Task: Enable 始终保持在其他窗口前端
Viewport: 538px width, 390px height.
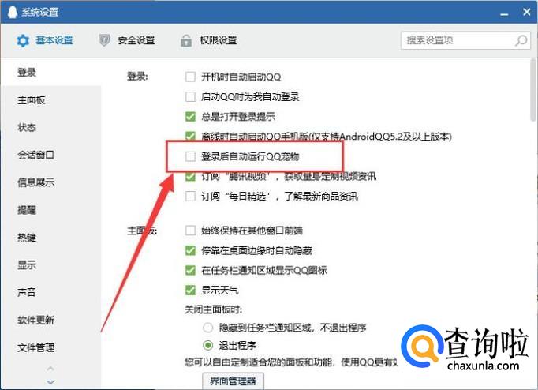Action: click(x=190, y=231)
